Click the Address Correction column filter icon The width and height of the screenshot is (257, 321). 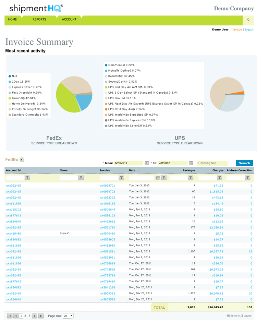pos(248,178)
